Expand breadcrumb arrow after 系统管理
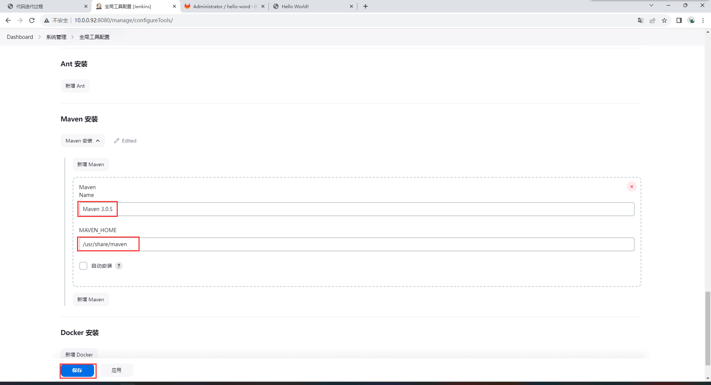 point(73,37)
